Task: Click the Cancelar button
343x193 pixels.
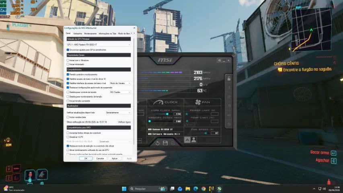Action: click(x=100, y=158)
